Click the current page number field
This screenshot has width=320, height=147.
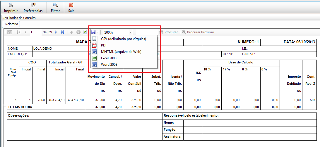pos(35,32)
